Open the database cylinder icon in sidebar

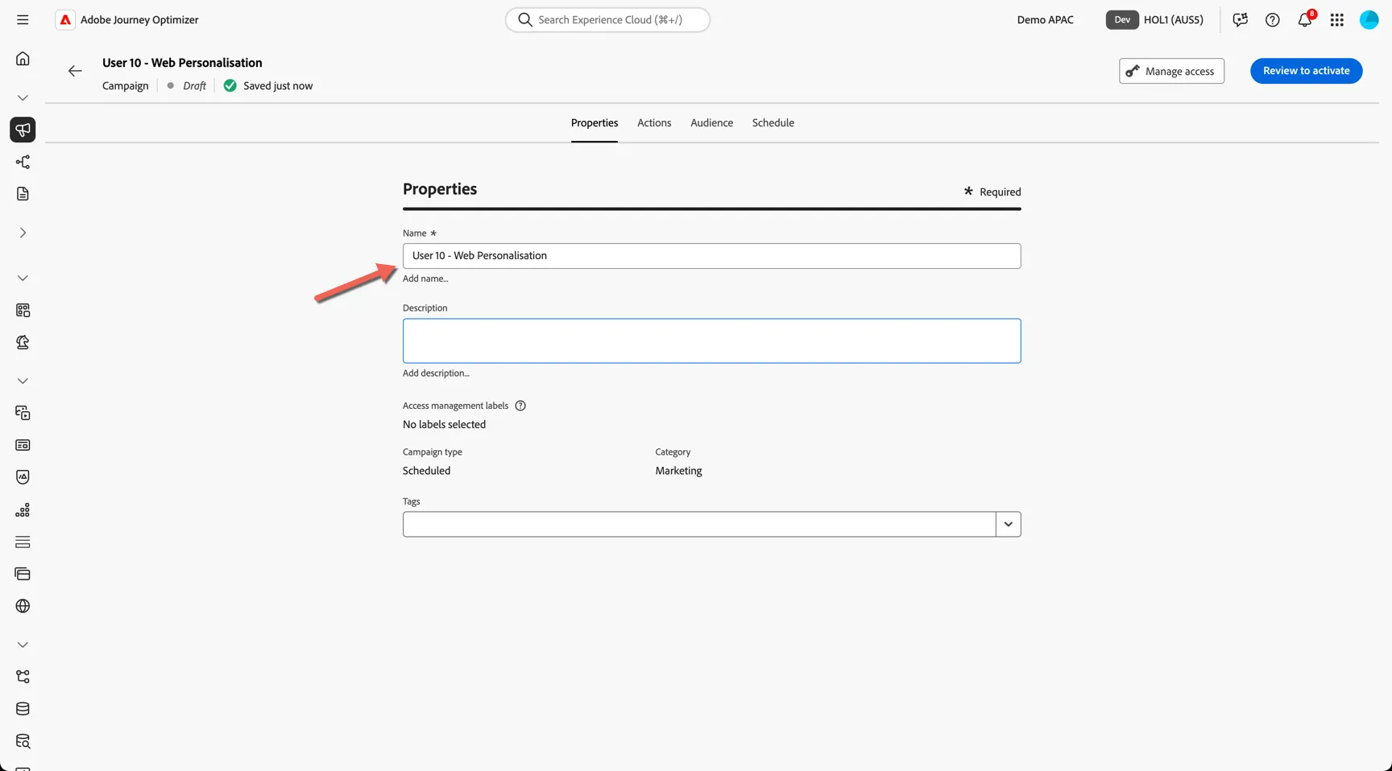tap(23, 709)
